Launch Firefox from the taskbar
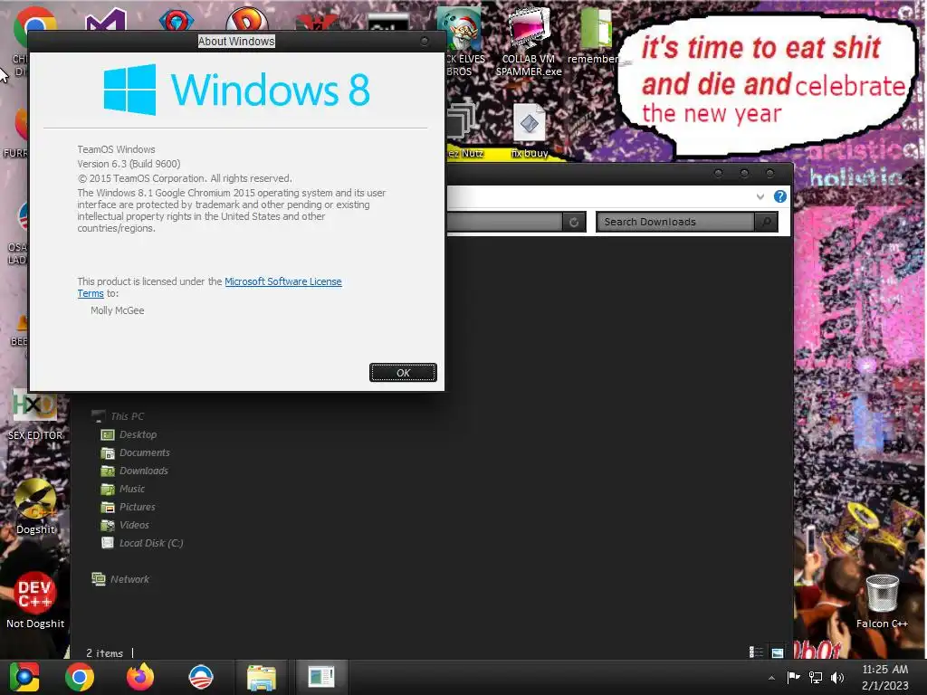The image size is (927, 695). pyautogui.click(x=140, y=677)
